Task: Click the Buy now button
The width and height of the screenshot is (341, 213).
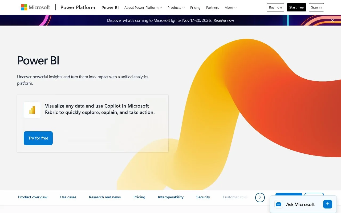Action: pyautogui.click(x=275, y=7)
